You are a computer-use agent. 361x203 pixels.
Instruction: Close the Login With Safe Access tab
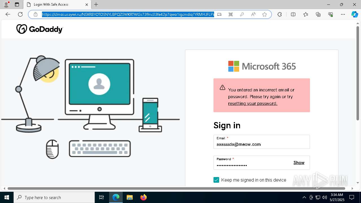(87, 5)
